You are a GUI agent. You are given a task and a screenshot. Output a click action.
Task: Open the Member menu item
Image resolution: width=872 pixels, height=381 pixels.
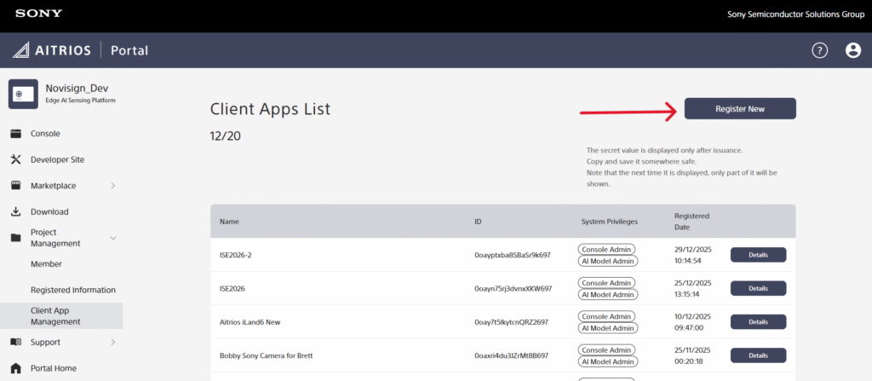coord(46,264)
